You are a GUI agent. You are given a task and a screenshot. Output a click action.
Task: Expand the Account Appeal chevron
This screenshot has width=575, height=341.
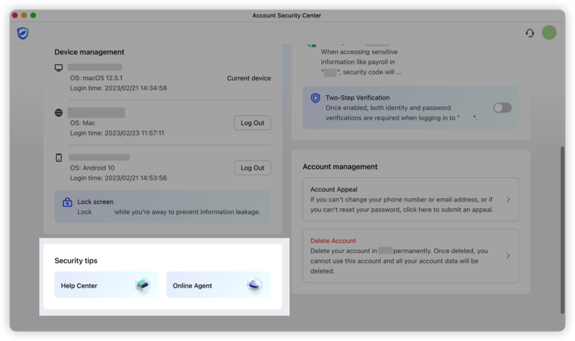tap(508, 199)
